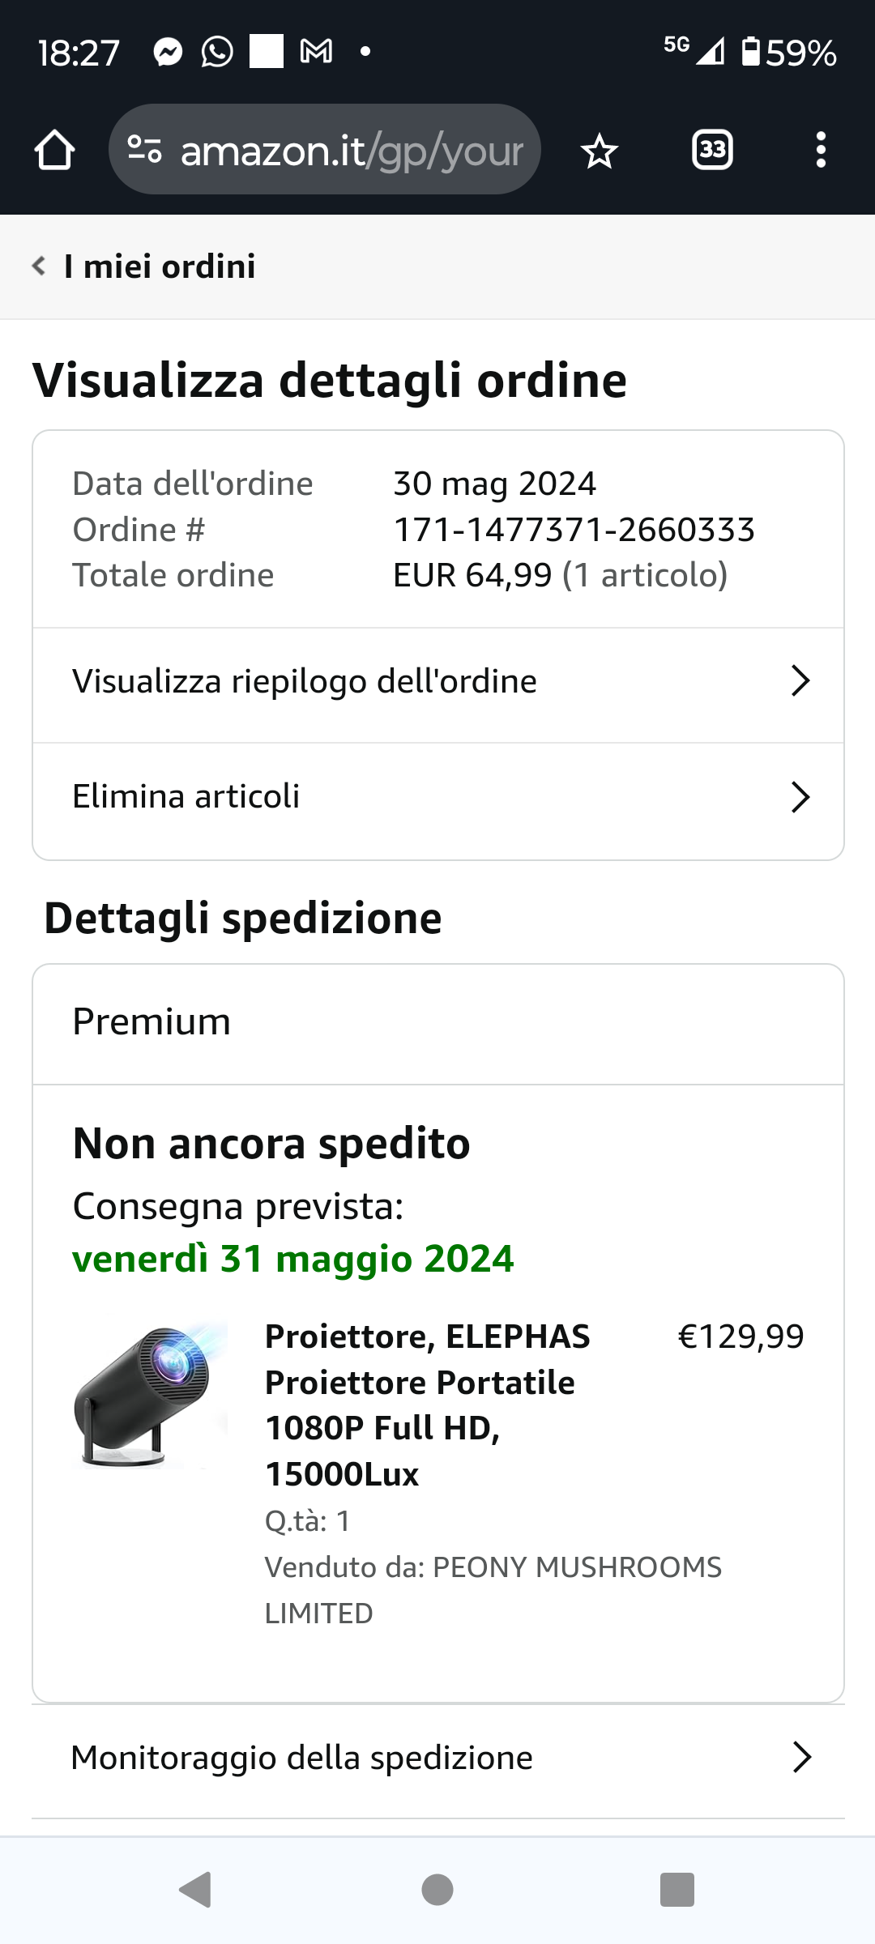
Task: Open site info icon in address bar
Action: pos(145,150)
